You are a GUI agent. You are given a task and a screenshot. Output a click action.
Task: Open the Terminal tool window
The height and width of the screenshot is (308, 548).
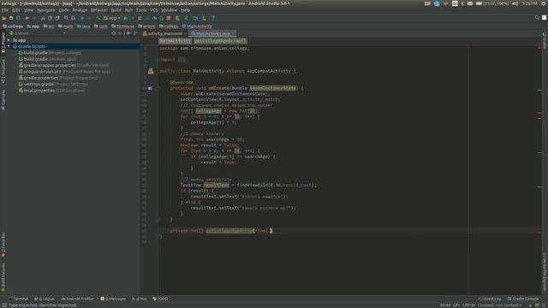point(19,299)
